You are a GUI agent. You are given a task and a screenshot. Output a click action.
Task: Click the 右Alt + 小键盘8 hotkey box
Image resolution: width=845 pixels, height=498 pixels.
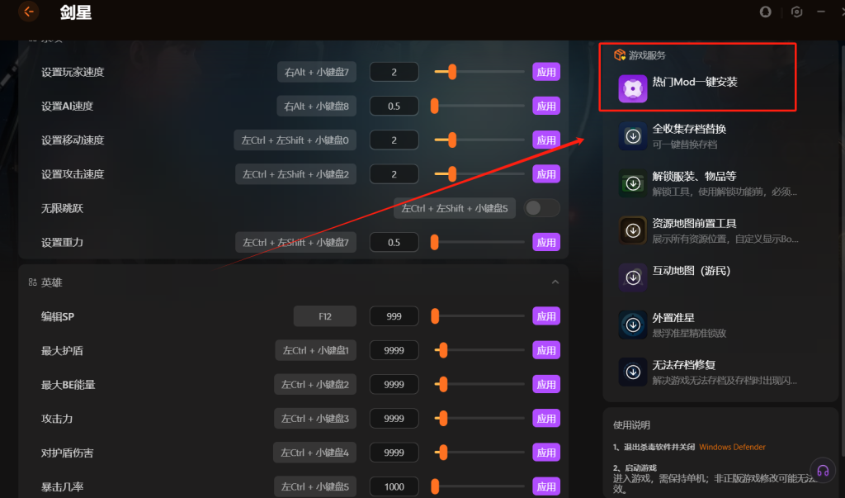(x=316, y=106)
